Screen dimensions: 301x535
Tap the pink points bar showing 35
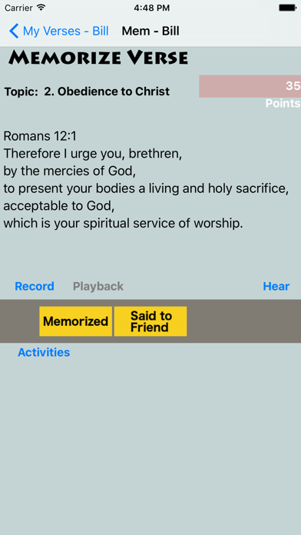pyautogui.click(x=250, y=86)
